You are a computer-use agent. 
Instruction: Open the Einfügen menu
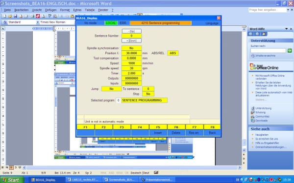(x=50, y=10)
